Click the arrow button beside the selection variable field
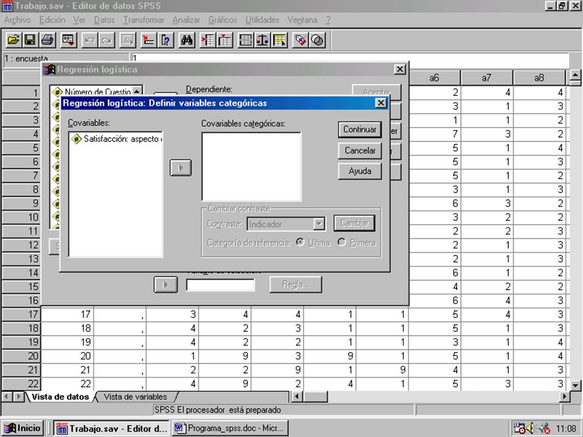Viewport: 583px width, 437px height. (x=165, y=285)
